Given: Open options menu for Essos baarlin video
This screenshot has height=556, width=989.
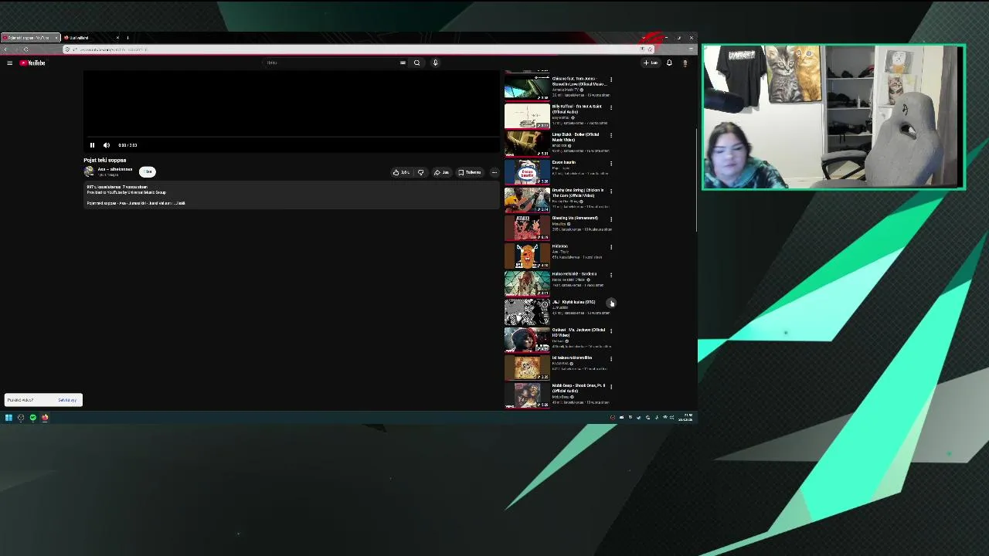Looking at the screenshot, I should [611, 164].
